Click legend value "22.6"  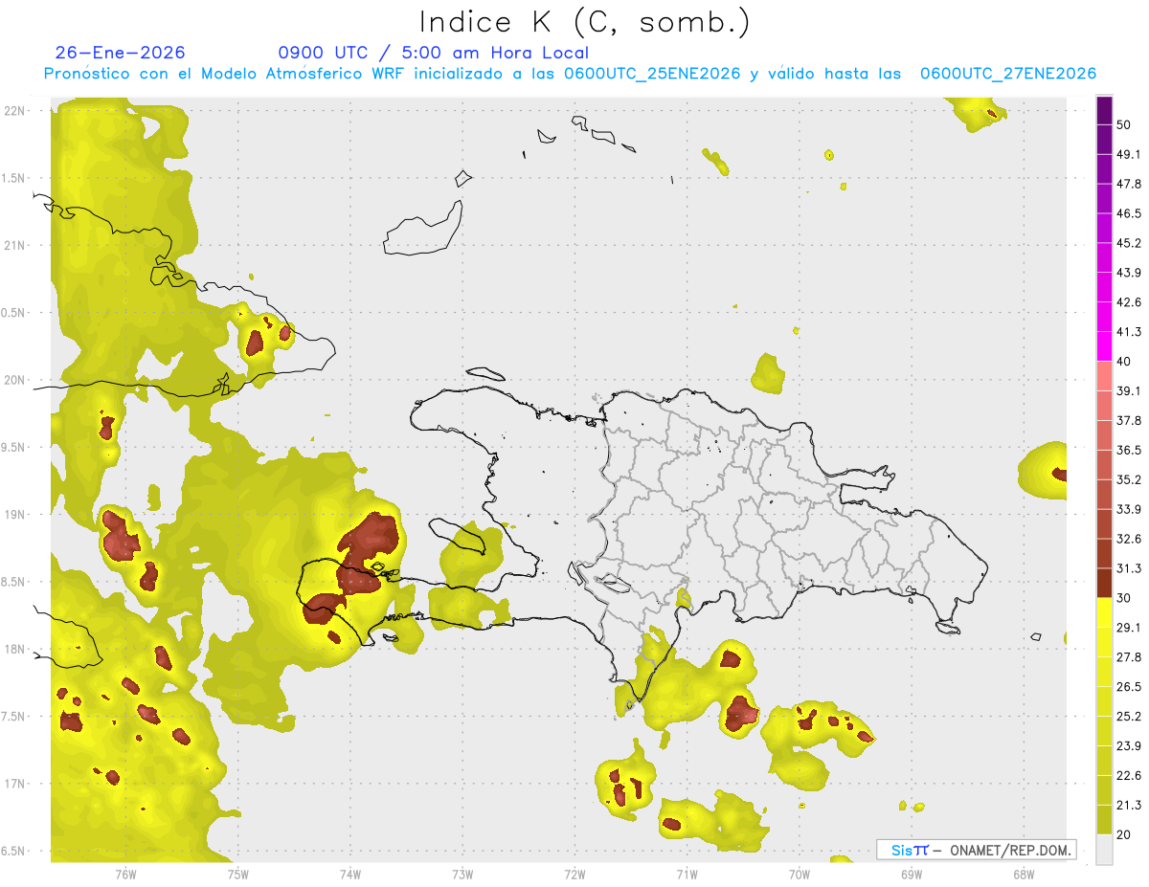coord(1129,776)
